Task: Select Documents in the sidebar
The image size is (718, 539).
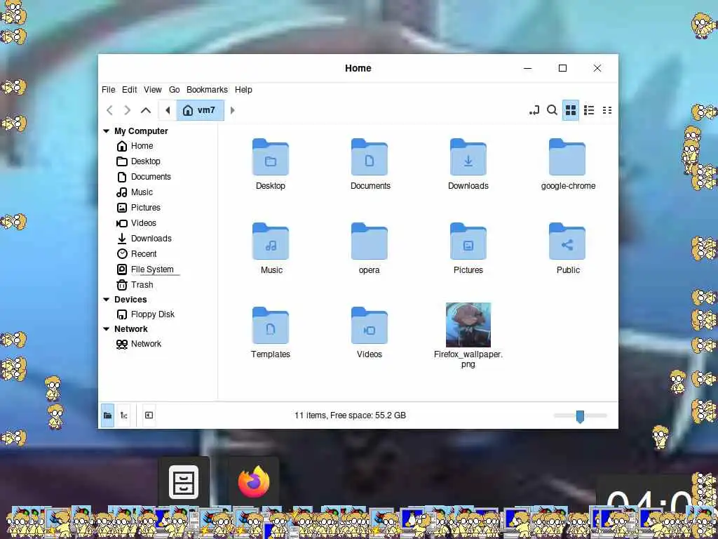Action: coord(151,177)
